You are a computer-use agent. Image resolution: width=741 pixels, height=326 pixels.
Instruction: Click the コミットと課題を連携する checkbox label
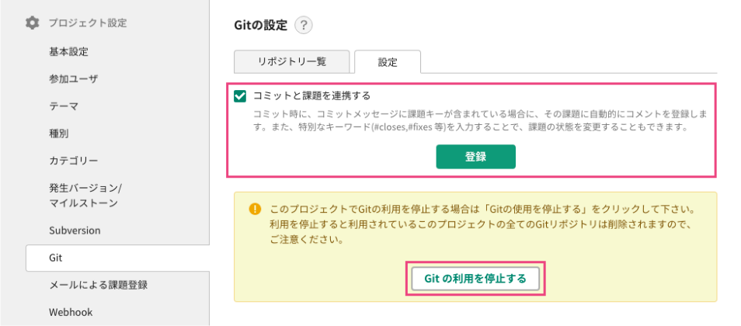(x=311, y=96)
